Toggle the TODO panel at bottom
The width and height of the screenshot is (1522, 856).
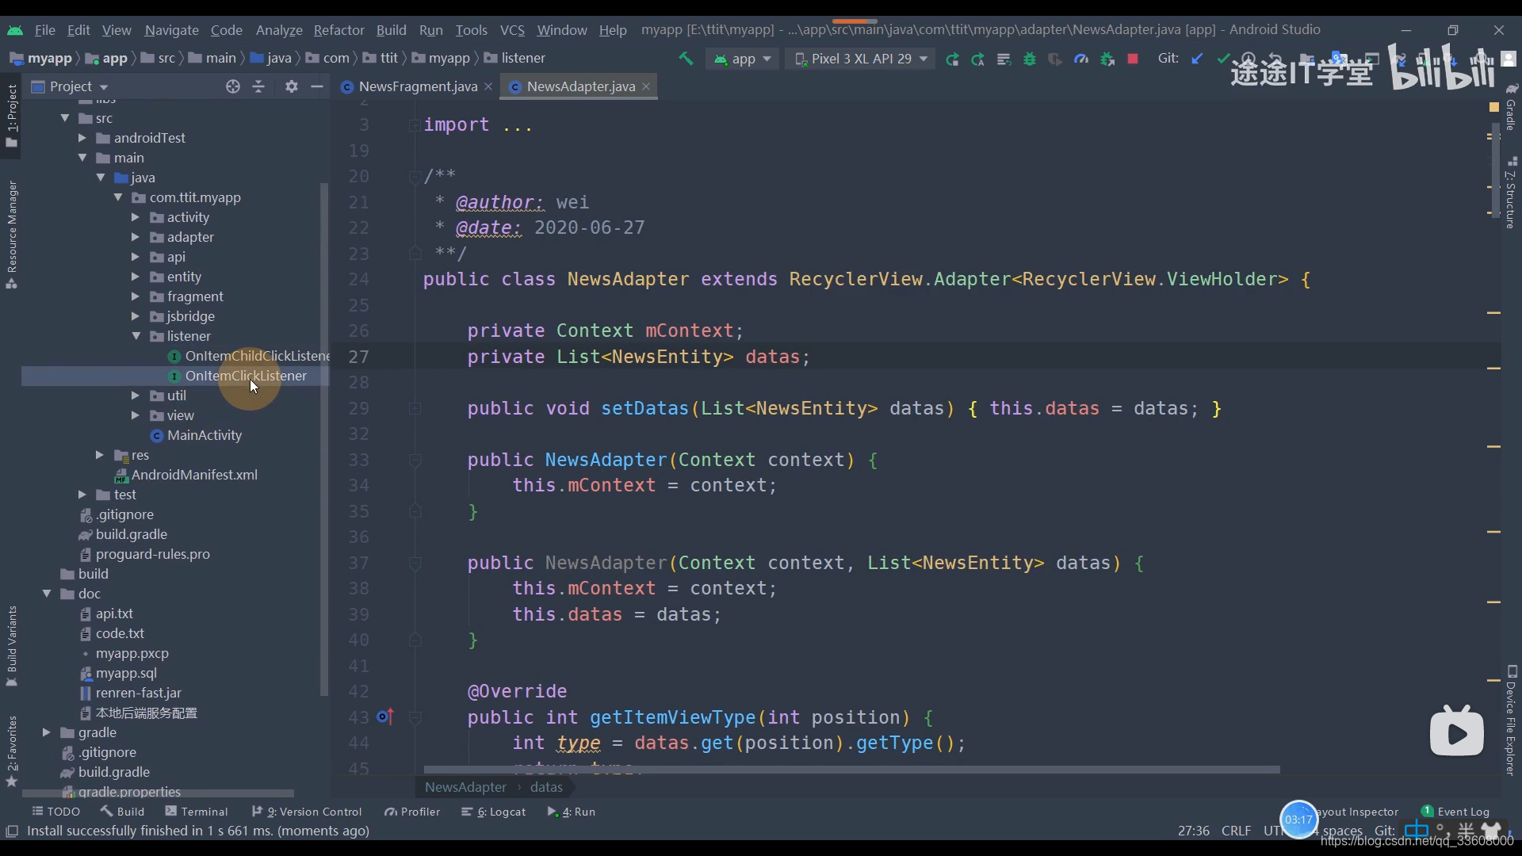click(x=55, y=811)
